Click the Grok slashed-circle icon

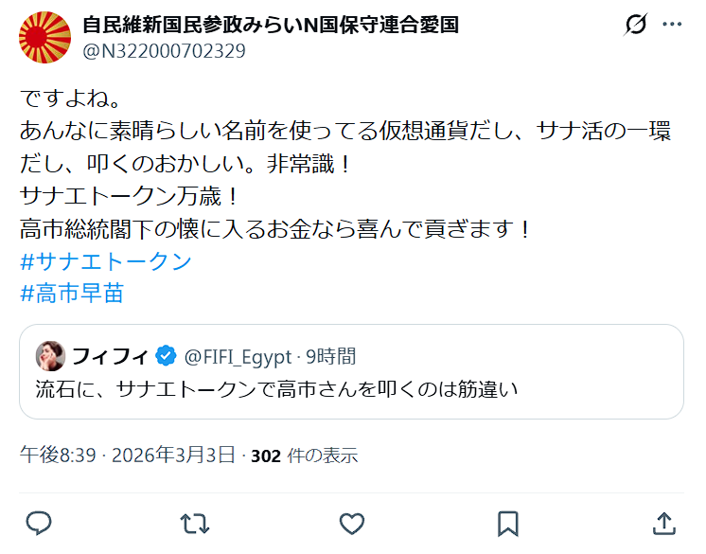[636, 25]
